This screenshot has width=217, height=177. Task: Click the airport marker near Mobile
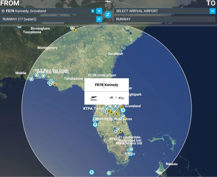pos(31,79)
